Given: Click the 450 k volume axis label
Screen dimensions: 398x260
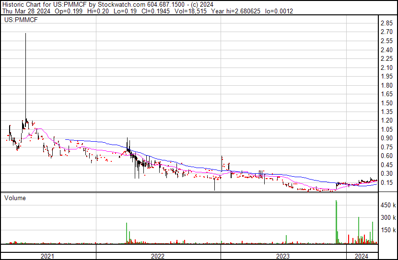Looking at the screenshot, I should [x=388, y=205].
